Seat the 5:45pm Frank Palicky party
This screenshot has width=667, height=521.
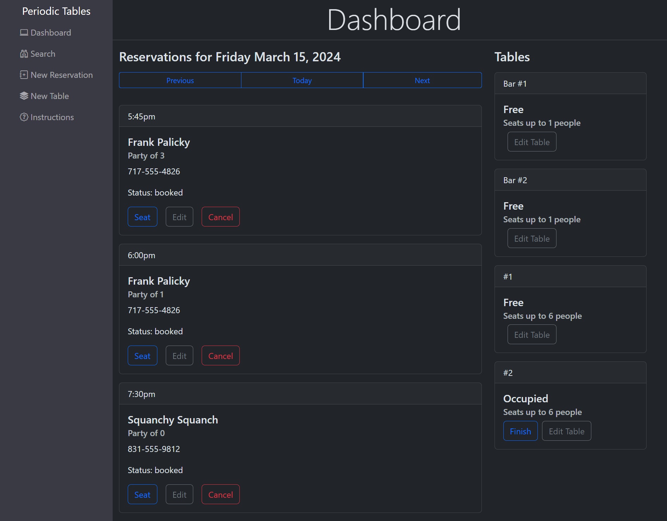click(142, 217)
